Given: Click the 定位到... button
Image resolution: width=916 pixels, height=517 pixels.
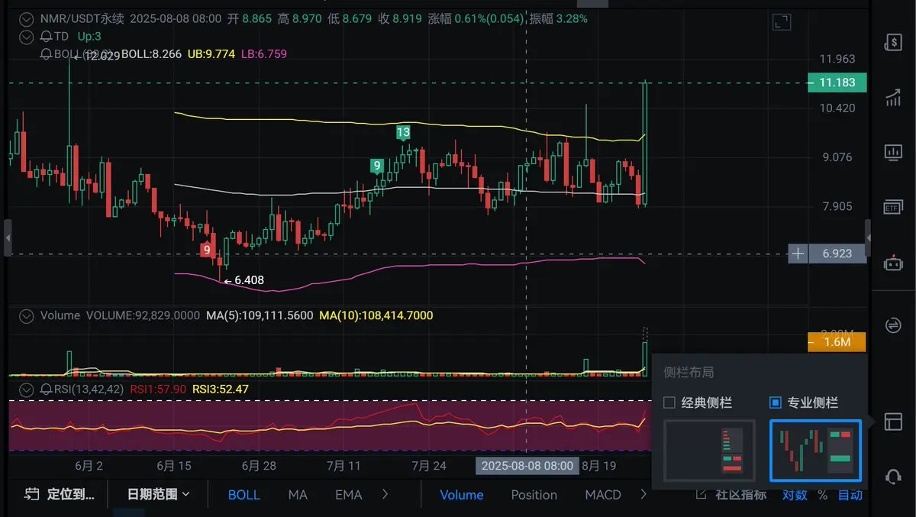Looking at the screenshot, I should 60,494.
